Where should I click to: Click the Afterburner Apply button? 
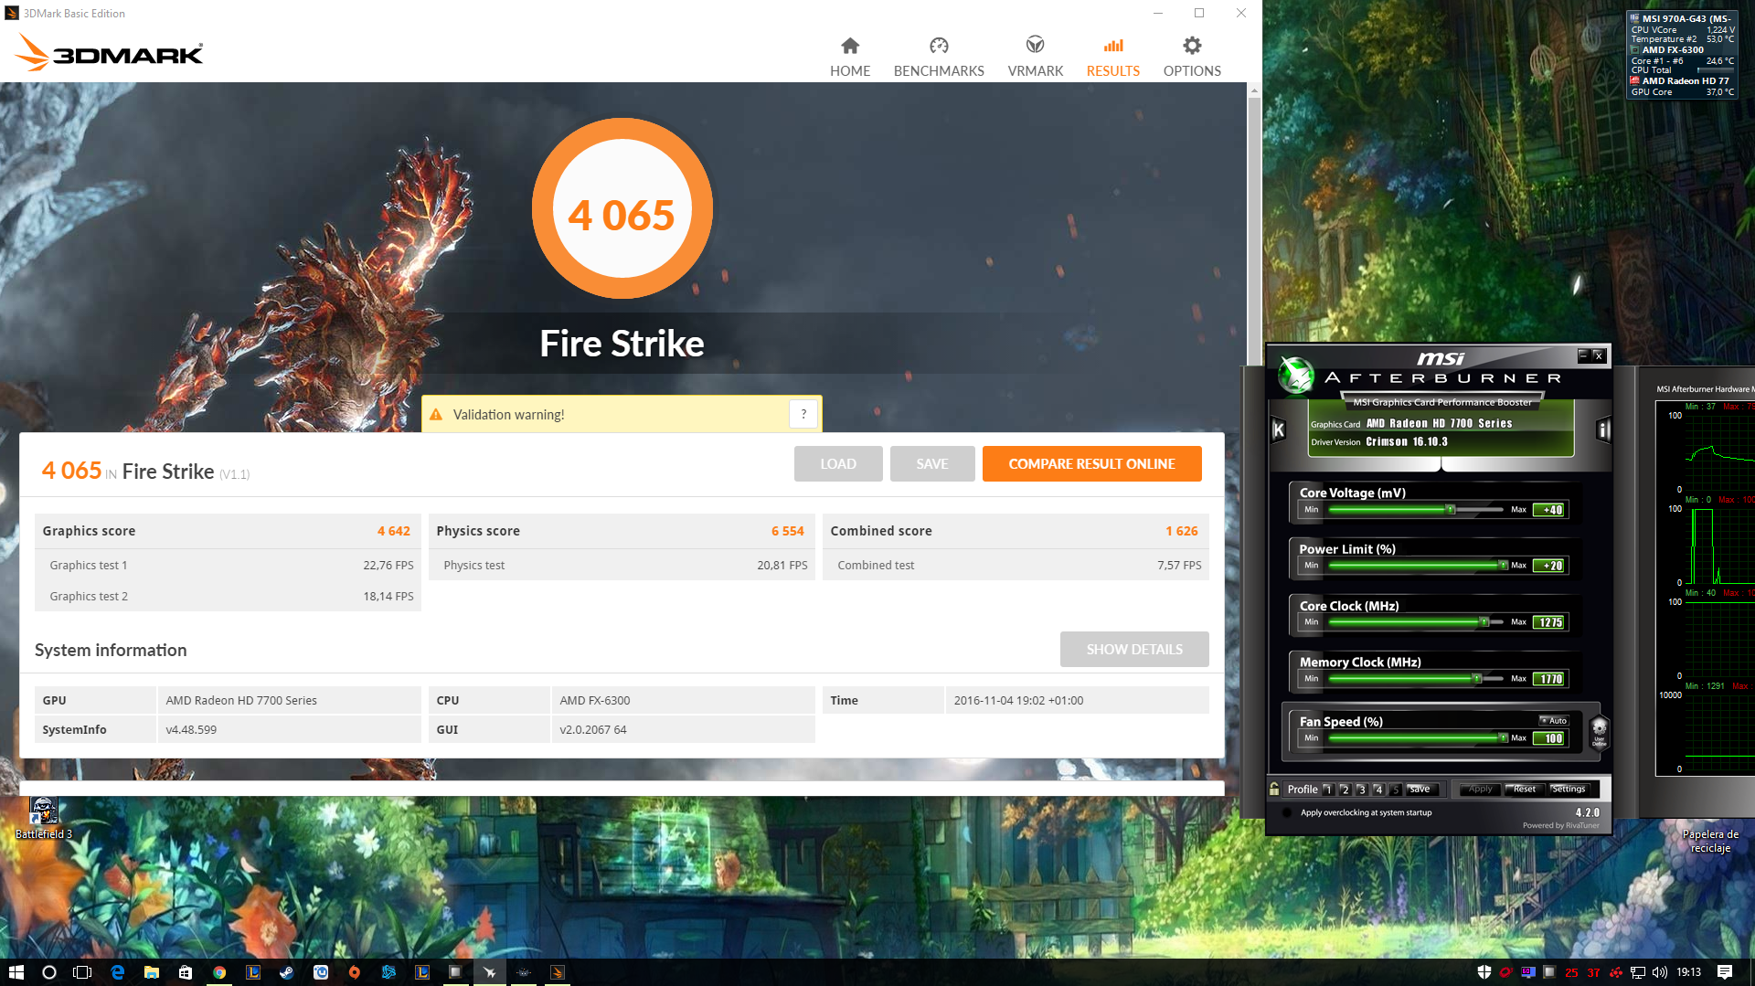(1480, 790)
